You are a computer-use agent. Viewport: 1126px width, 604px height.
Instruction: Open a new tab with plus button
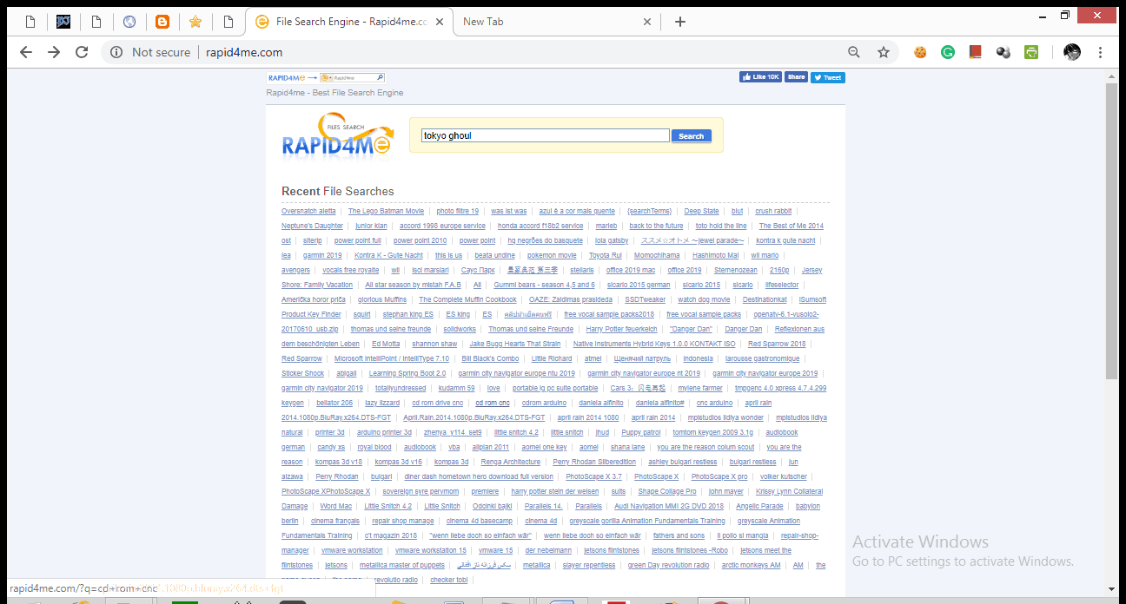tap(680, 22)
